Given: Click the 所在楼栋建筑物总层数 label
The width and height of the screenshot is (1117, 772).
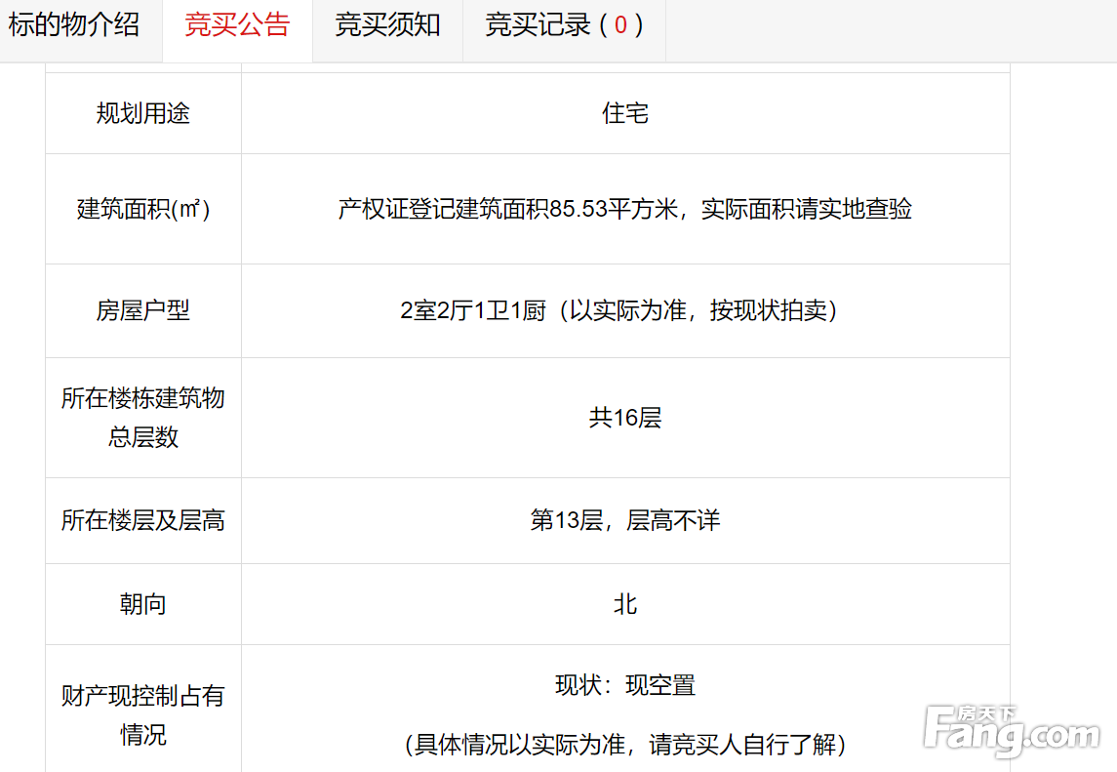Looking at the screenshot, I should click(x=143, y=418).
